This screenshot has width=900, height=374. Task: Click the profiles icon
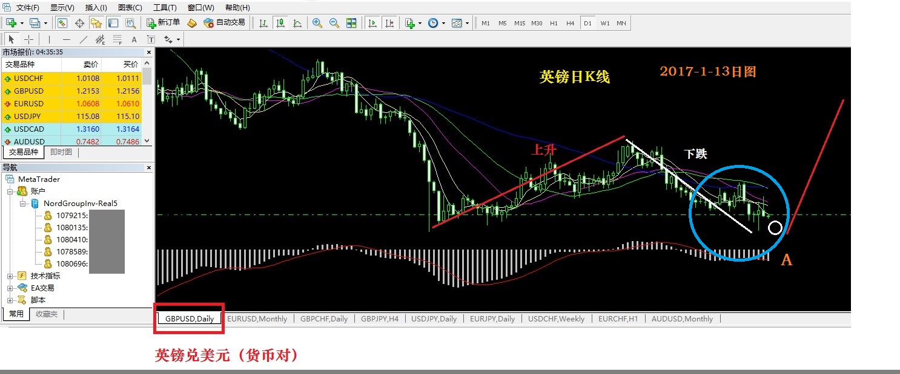35,23
